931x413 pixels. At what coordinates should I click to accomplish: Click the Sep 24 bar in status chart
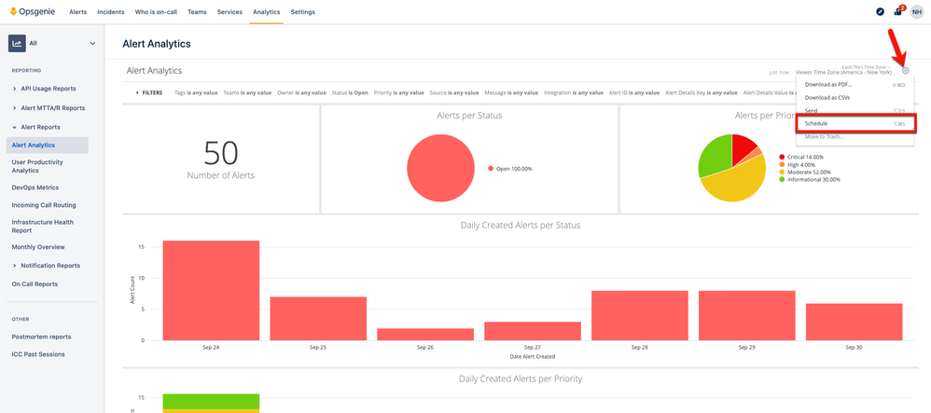tap(211, 290)
